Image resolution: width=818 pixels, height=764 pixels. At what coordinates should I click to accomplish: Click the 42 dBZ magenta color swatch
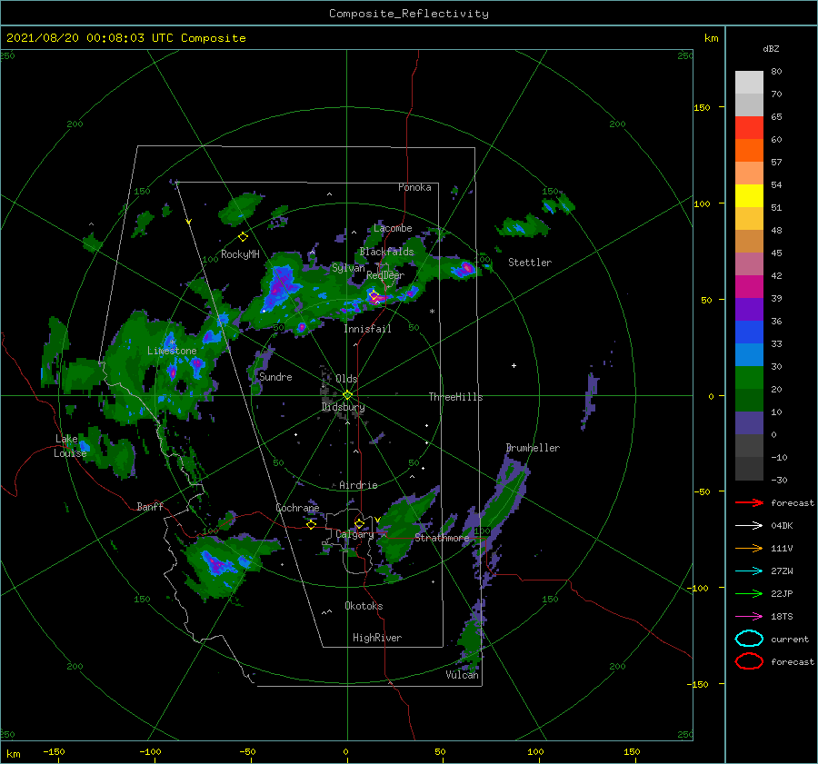pos(749,286)
